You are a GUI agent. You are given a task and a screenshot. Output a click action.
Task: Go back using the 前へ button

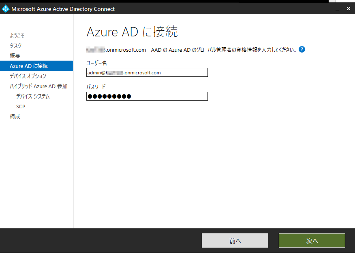(x=235, y=240)
